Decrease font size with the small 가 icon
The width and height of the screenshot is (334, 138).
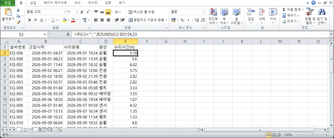click(x=88, y=12)
